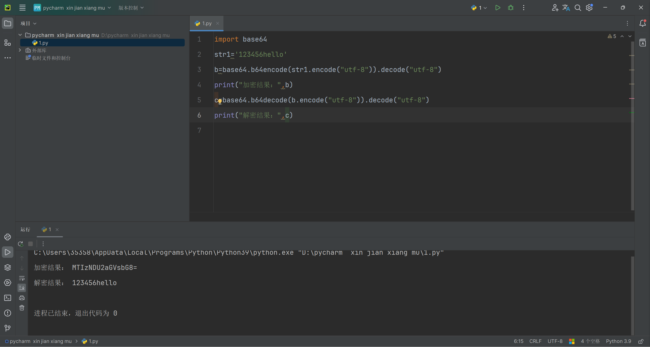
Task: Collapse the project root folder node
Action: [x=20, y=35]
